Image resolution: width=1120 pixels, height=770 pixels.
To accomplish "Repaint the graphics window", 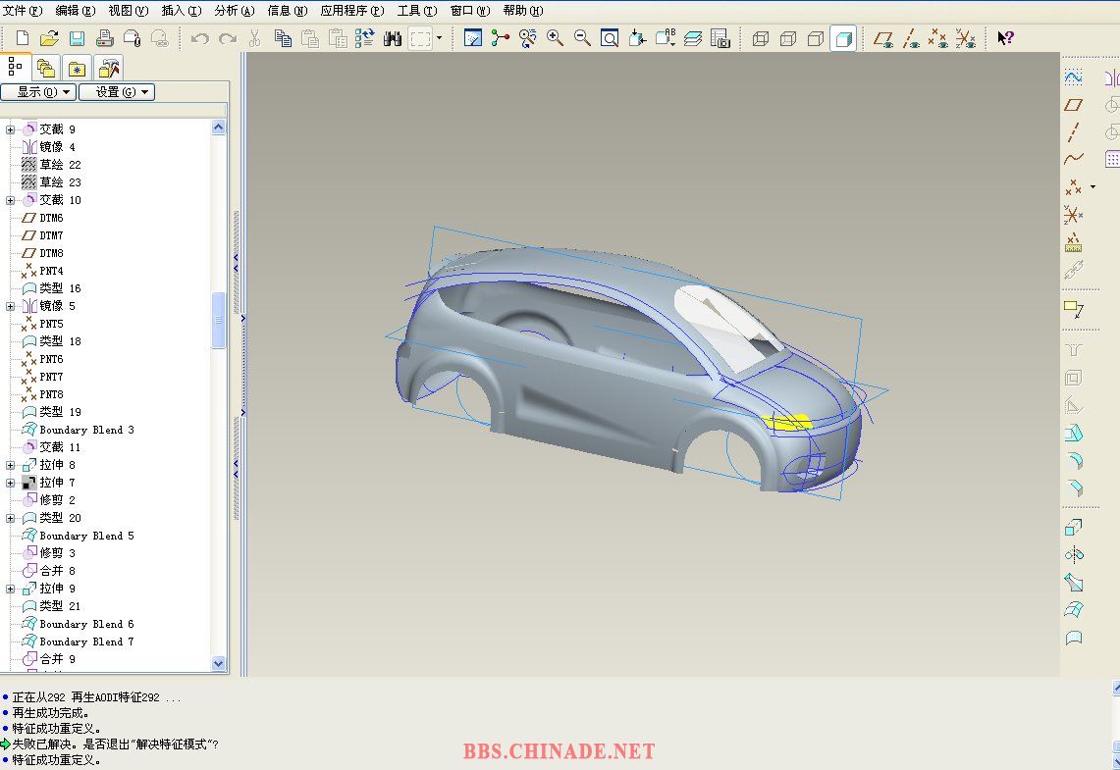I will pyautogui.click(x=473, y=38).
